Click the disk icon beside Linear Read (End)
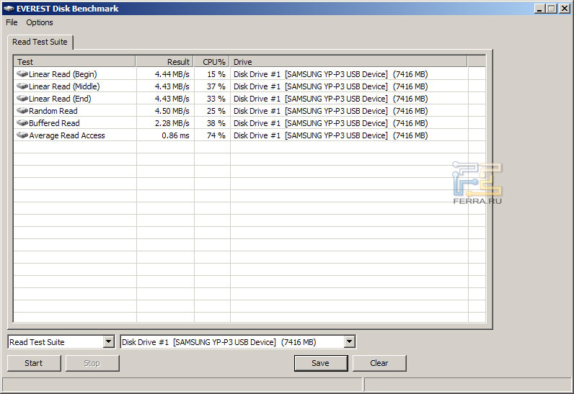The image size is (574, 394). pyautogui.click(x=22, y=99)
